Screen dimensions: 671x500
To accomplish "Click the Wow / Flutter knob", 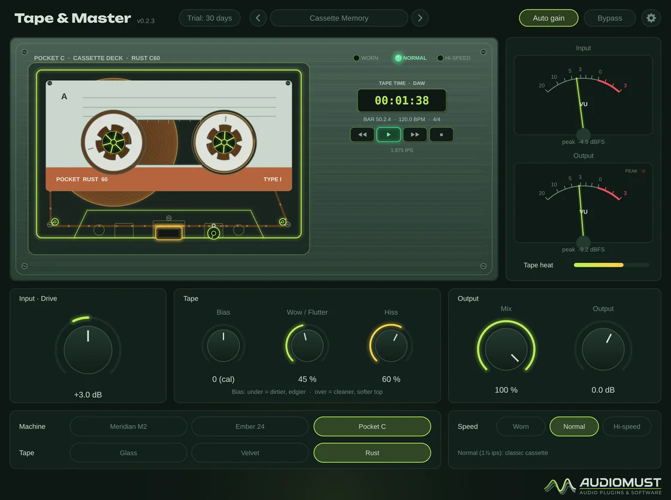I will coord(307,346).
